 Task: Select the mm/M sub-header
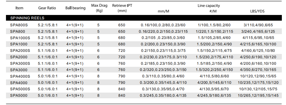164,11
